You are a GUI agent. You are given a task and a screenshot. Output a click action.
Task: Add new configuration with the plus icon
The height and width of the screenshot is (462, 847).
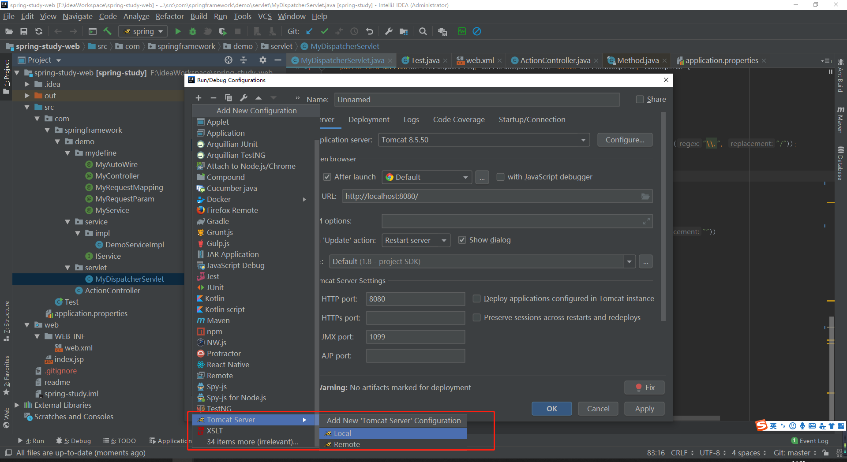[199, 98]
